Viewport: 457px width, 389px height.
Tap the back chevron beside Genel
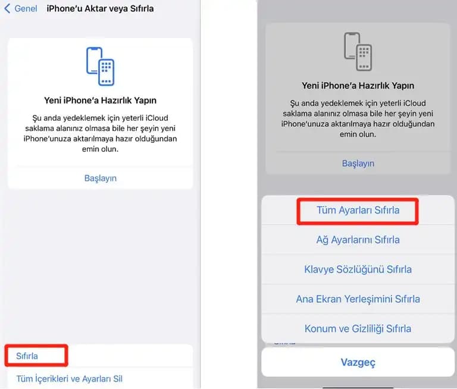(7, 8)
